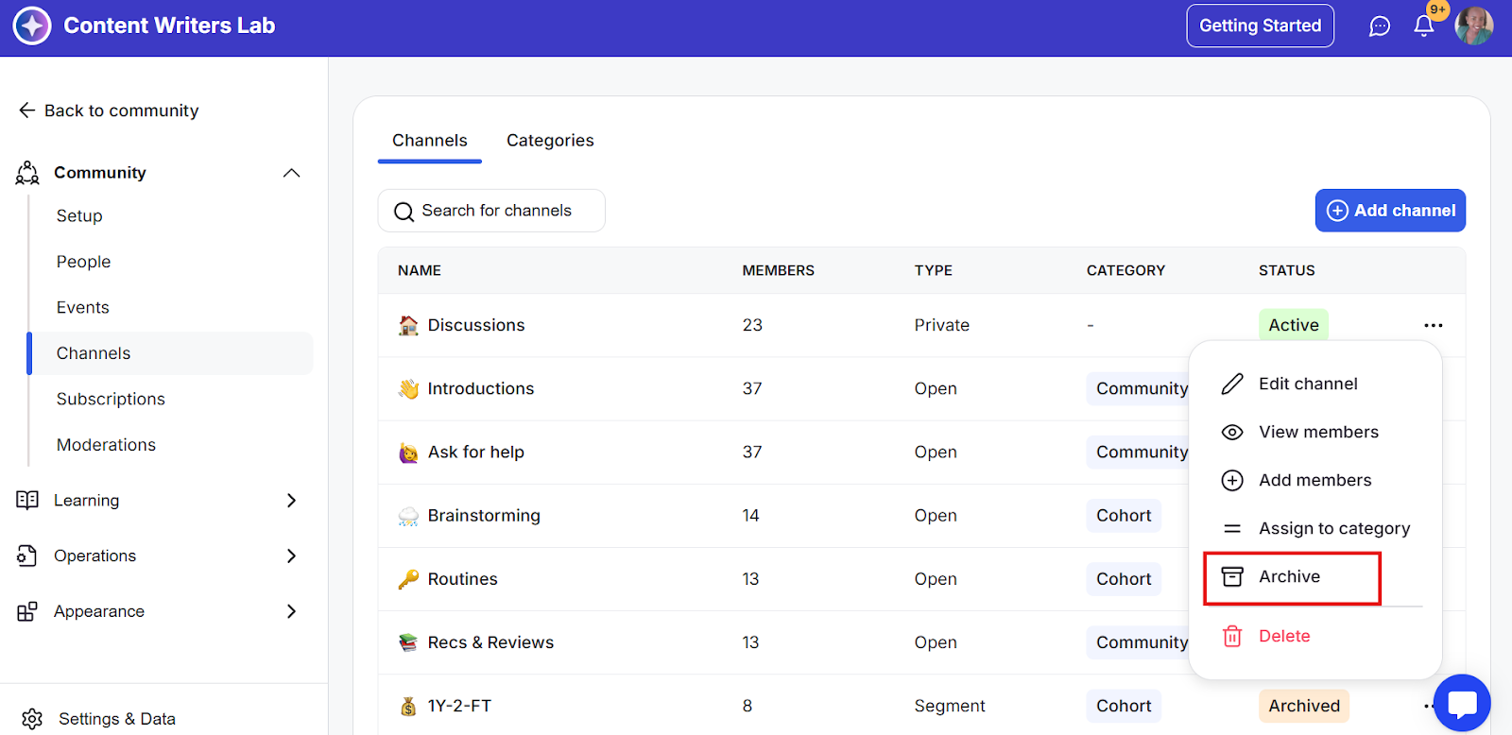The height and width of the screenshot is (735, 1512).
Task: Open the Ask for help channel name
Action: (x=476, y=453)
